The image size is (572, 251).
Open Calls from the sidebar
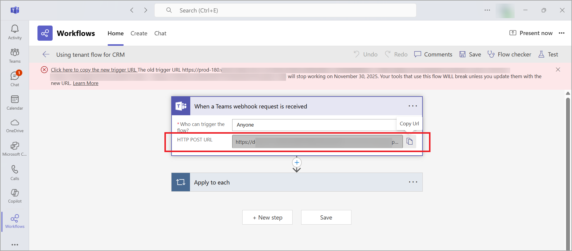tap(15, 173)
